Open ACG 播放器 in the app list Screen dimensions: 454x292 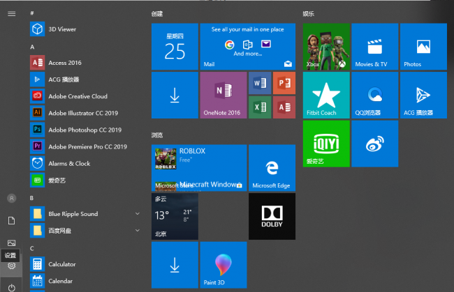pyautogui.click(x=85, y=79)
